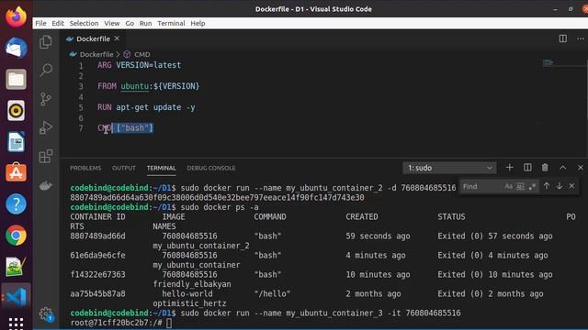Viewport: 588px width, 330px height.
Task: Open the File menu
Action: 40,23
